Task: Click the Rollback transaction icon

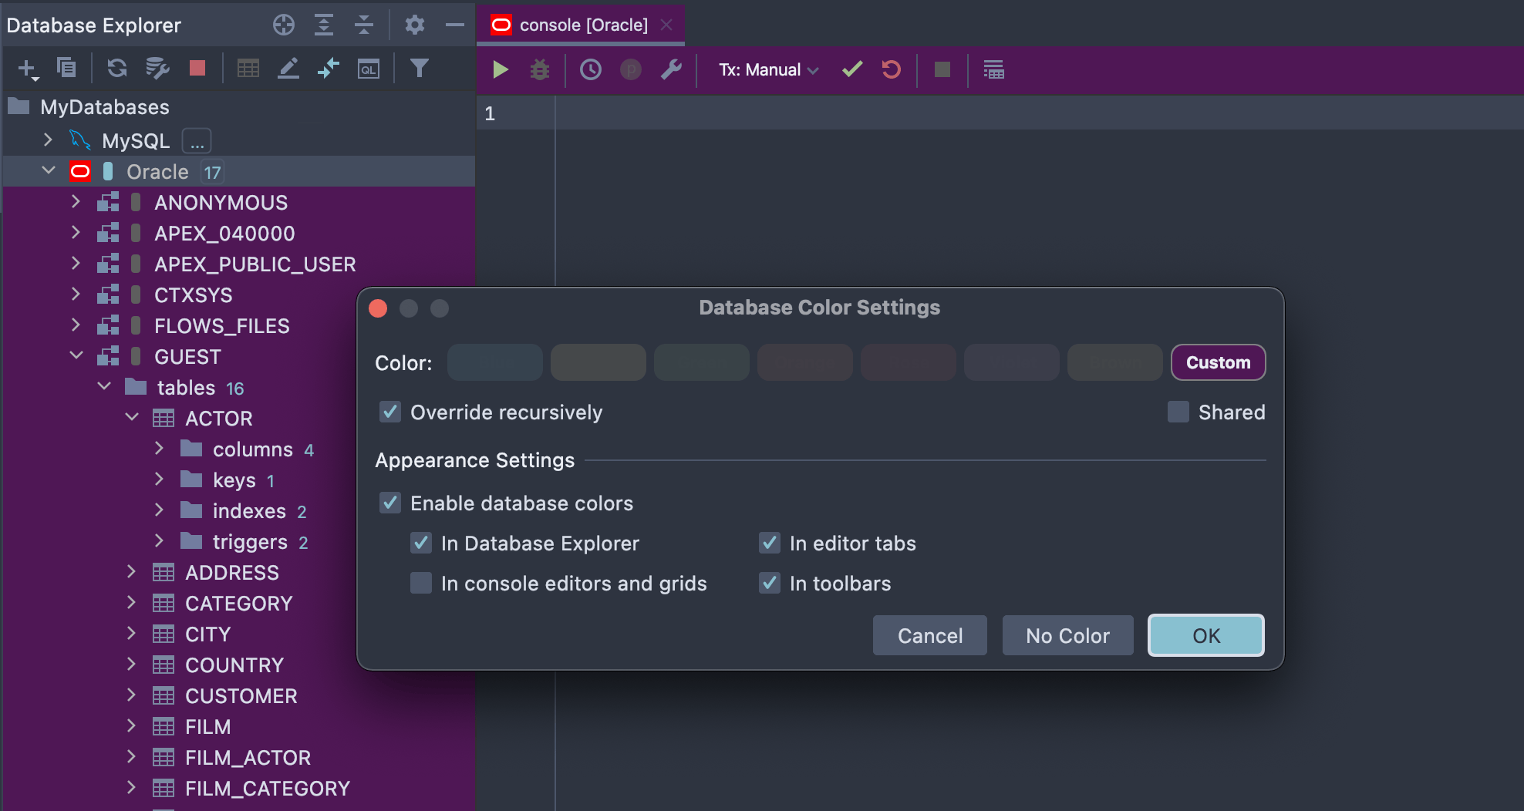Action: pyautogui.click(x=892, y=70)
